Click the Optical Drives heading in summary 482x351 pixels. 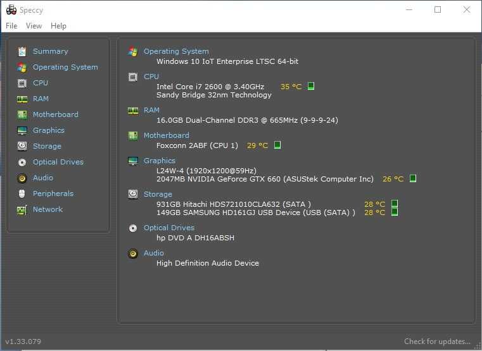pos(169,228)
